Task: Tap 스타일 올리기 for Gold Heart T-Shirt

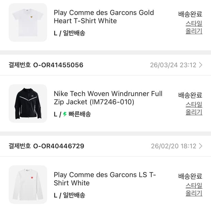Action: pyautogui.click(x=194, y=27)
